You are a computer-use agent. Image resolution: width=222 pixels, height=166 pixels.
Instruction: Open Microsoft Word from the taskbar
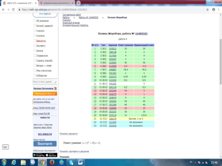click(x=80, y=162)
